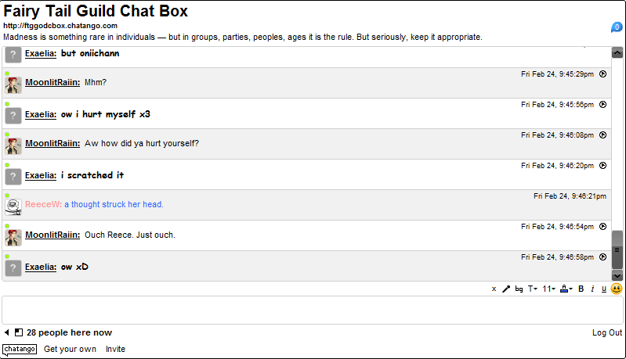Open the text color picker
The width and height of the screenshot is (626, 359).
point(566,289)
